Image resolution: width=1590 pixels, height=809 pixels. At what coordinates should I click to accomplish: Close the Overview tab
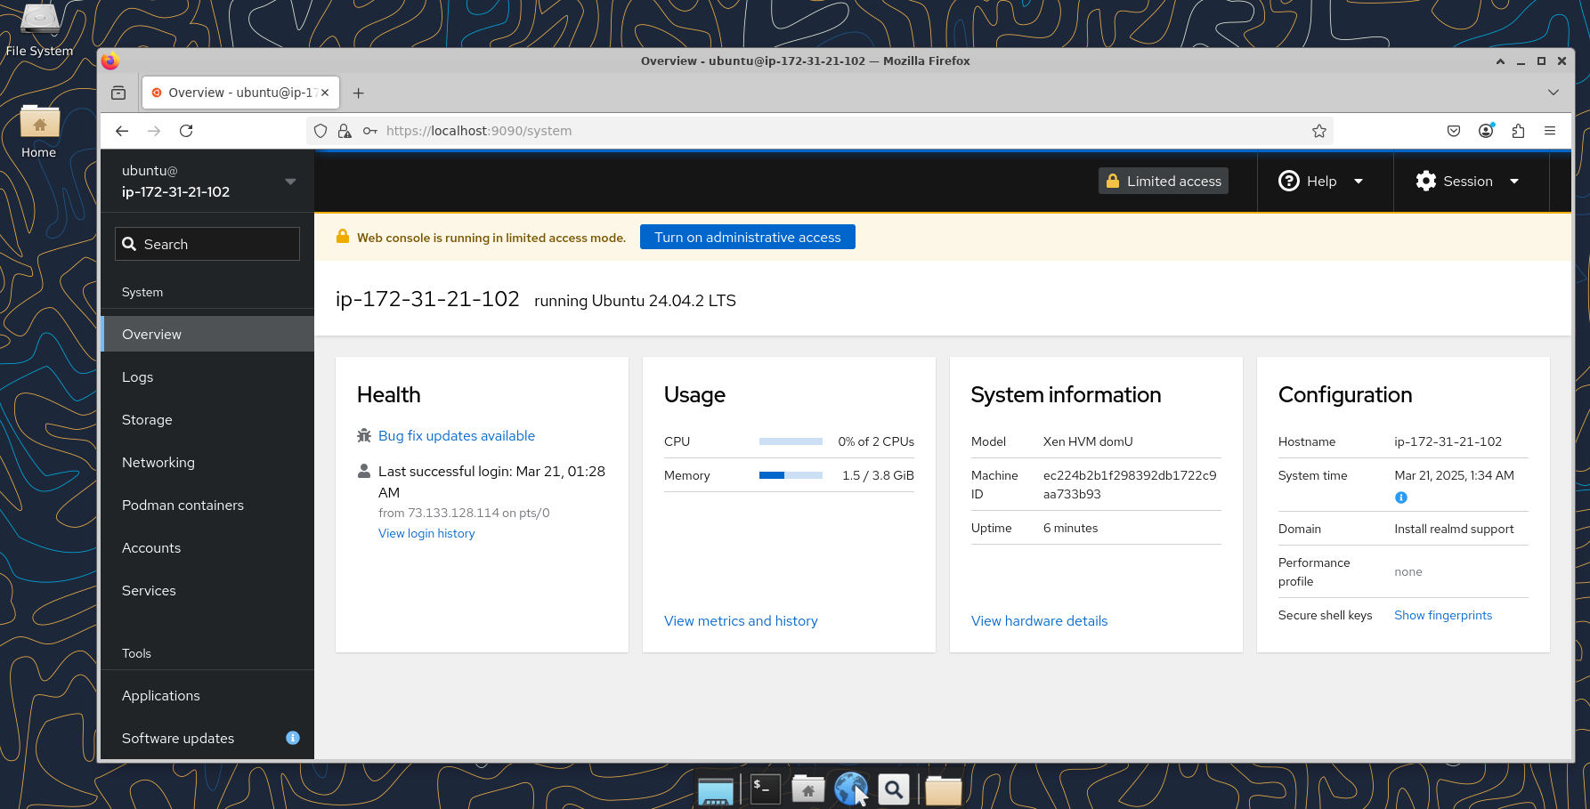[x=325, y=93]
